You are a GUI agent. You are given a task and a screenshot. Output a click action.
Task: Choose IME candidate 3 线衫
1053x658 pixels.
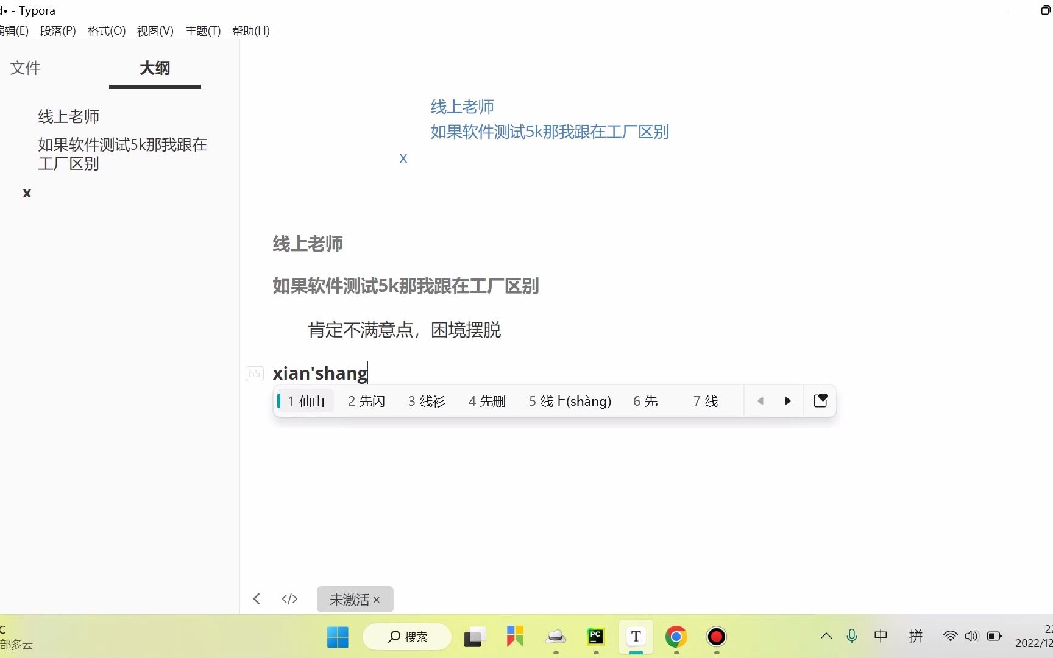(x=427, y=401)
